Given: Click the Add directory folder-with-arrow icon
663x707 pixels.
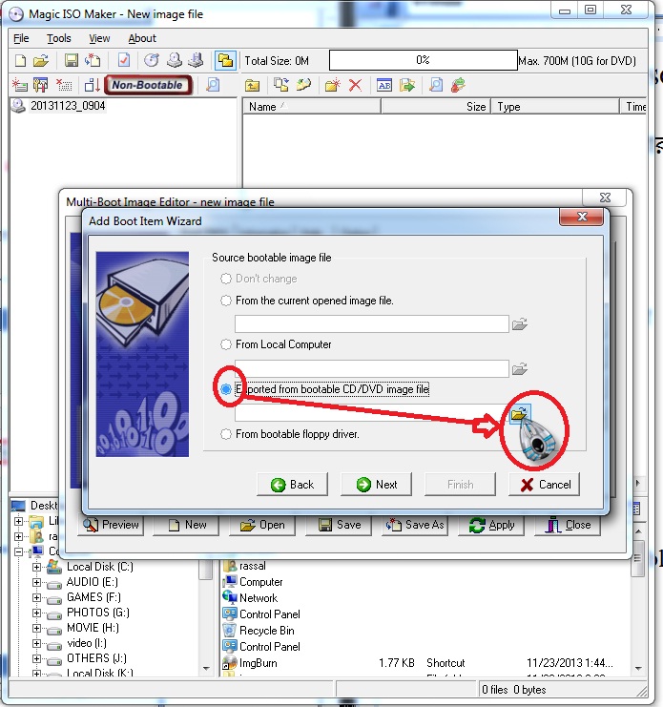Looking at the screenshot, I should (303, 85).
